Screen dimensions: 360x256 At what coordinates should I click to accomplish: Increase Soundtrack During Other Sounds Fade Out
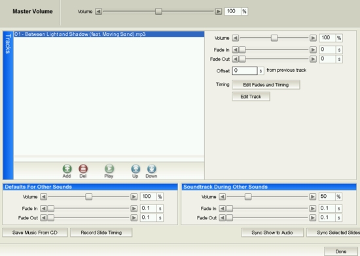[312, 217]
